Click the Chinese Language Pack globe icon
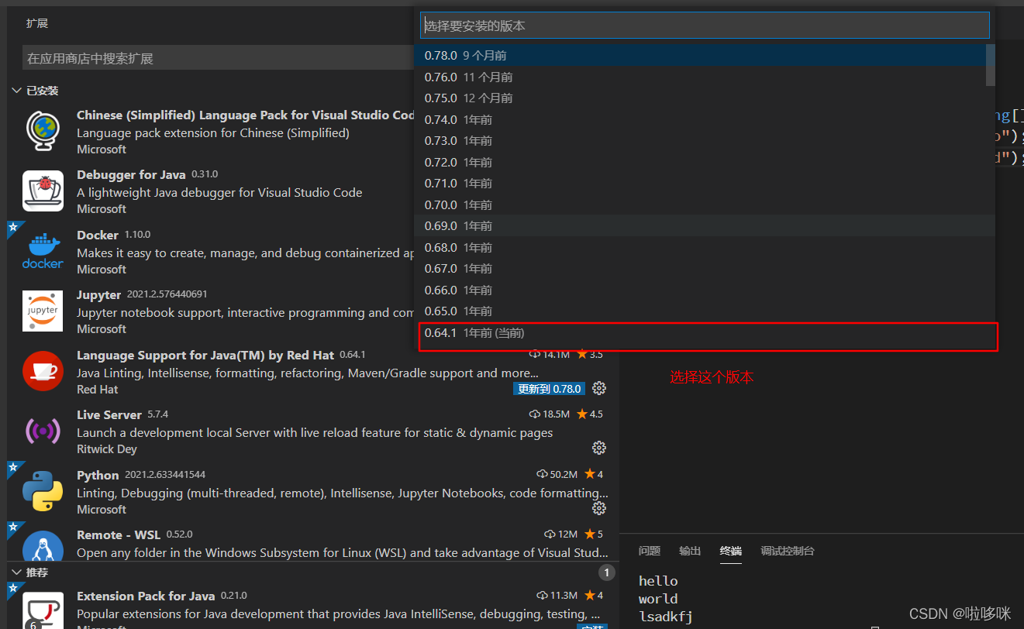The height and width of the screenshot is (629, 1024). point(43,130)
